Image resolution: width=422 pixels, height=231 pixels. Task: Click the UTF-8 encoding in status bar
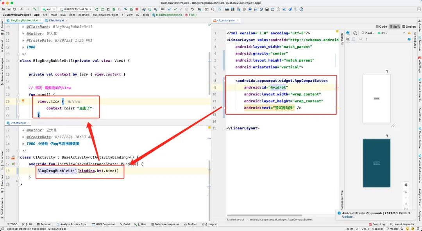click(x=365, y=229)
